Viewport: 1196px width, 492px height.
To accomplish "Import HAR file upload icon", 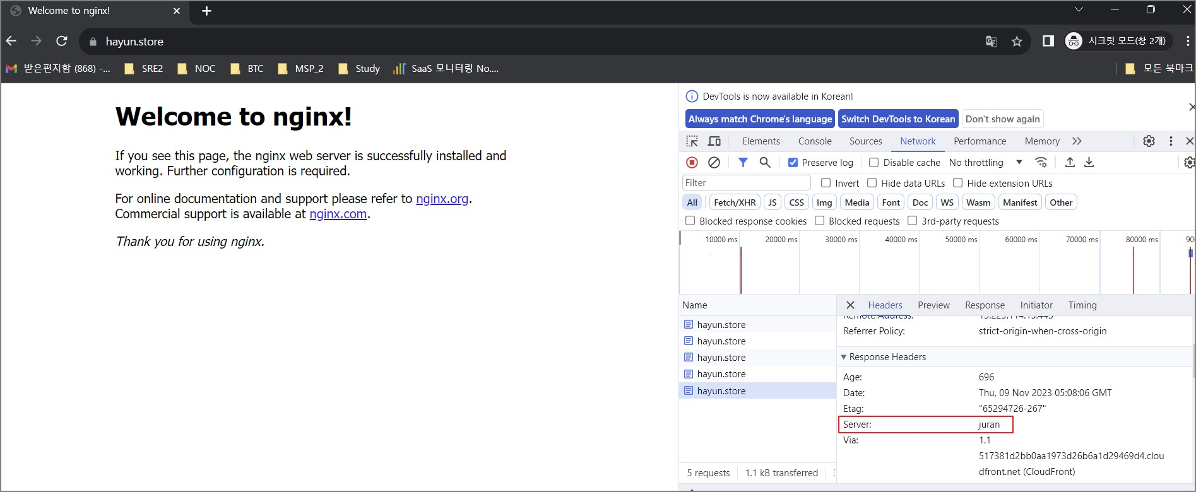I will coord(1070,162).
